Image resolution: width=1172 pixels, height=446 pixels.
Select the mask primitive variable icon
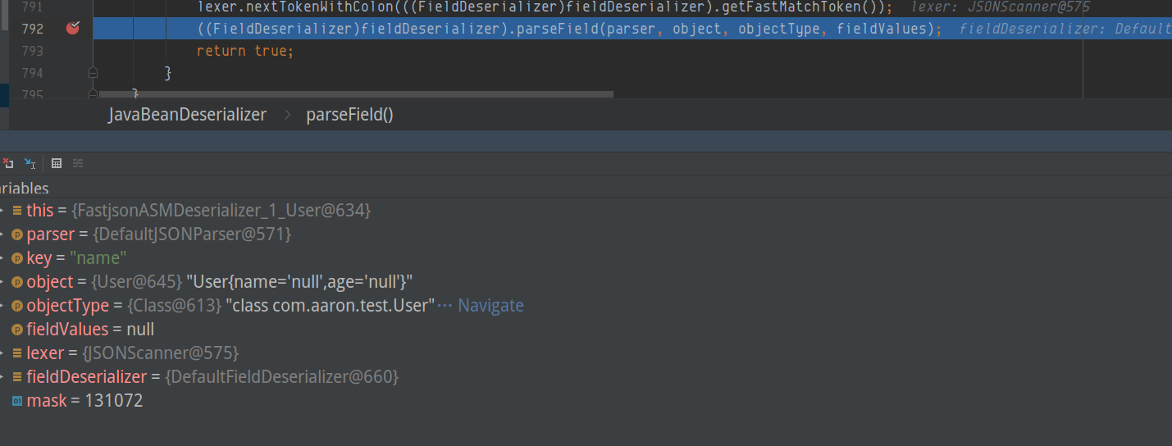pyautogui.click(x=17, y=401)
